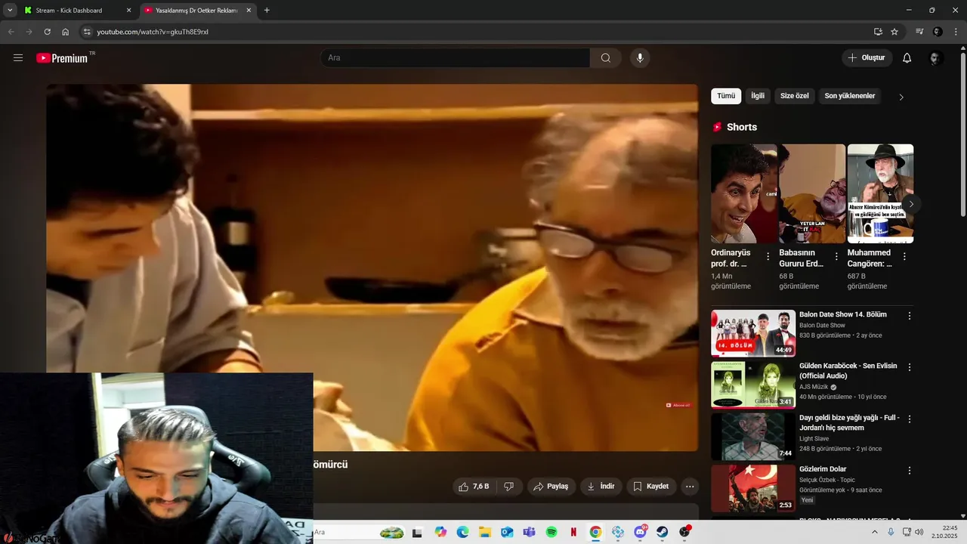Open Outlook from the taskbar
This screenshot has height=544, width=967.
click(507, 532)
